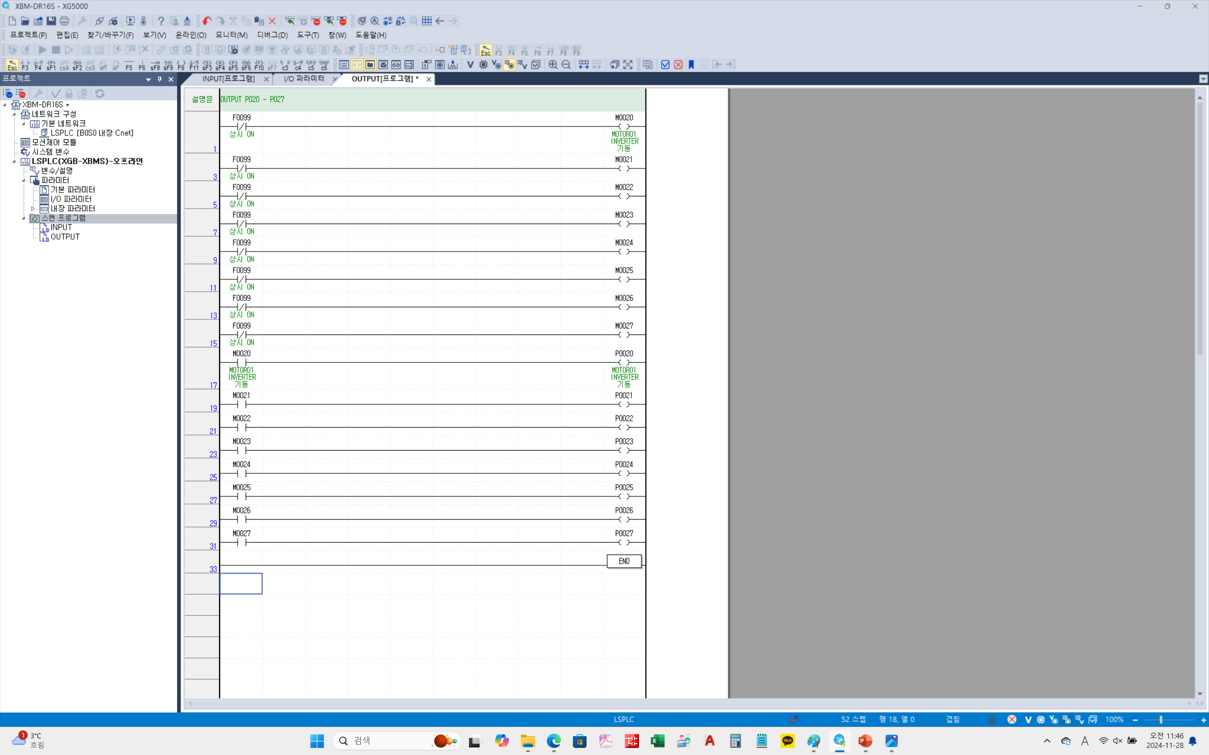The width and height of the screenshot is (1209, 755).
Task: Switch to the INPUT[프로그램] tab
Action: [x=229, y=79]
